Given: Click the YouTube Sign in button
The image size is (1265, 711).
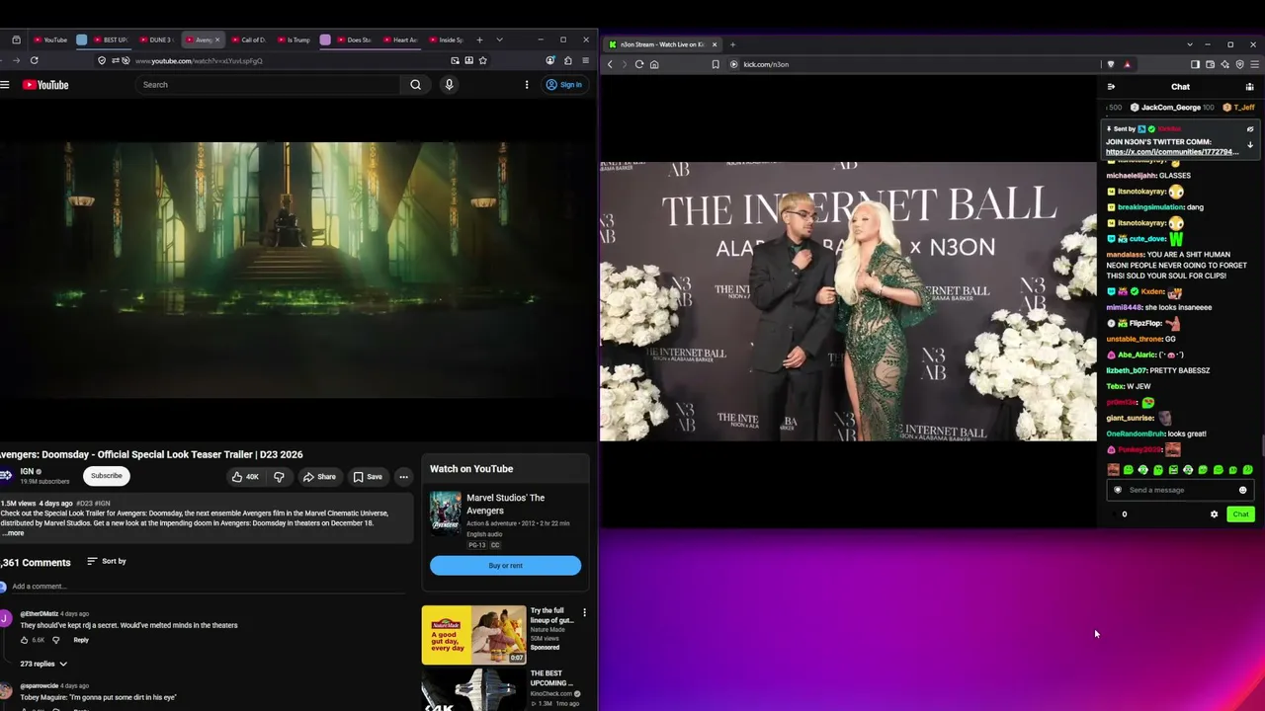Looking at the screenshot, I should point(564,85).
